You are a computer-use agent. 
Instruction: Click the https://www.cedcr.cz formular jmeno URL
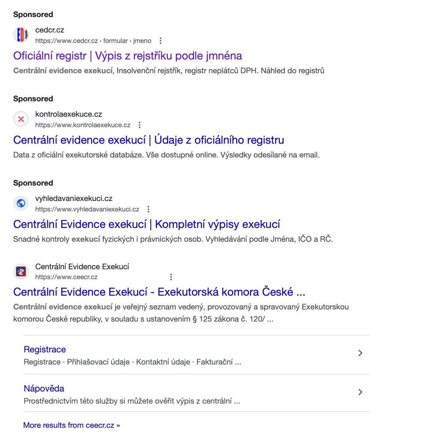click(x=93, y=41)
